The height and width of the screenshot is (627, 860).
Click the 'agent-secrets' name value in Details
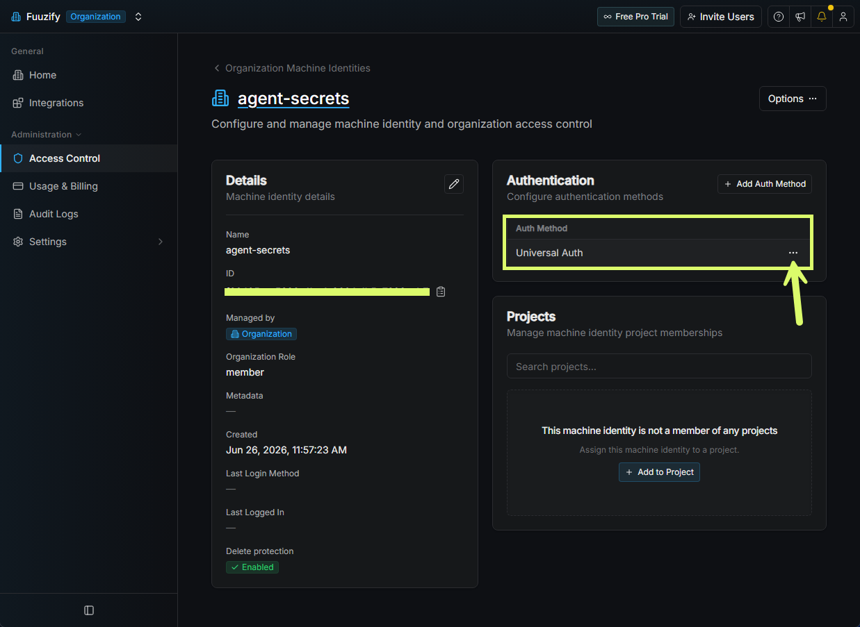[x=258, y=250]
